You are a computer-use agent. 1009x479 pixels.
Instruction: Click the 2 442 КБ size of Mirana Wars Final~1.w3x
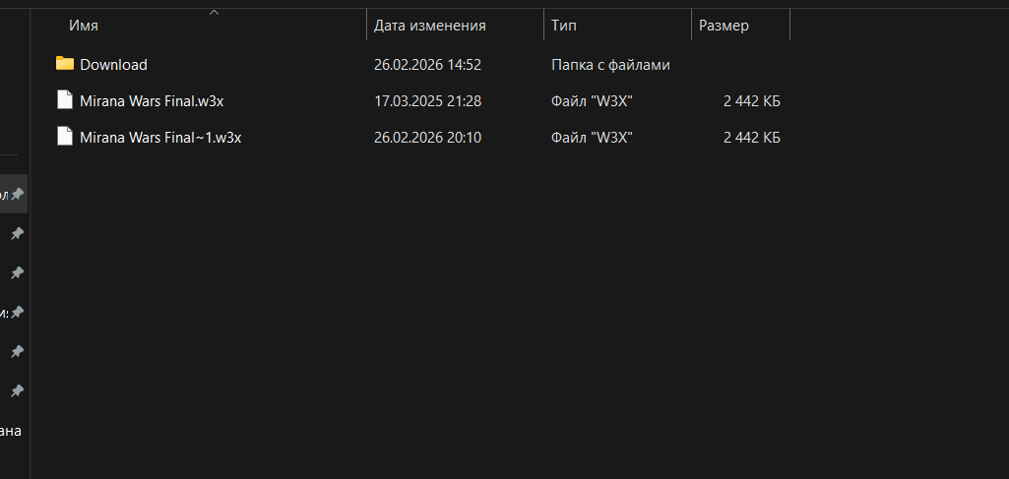point(751,138)
